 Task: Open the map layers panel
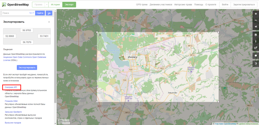click(256, 35)
